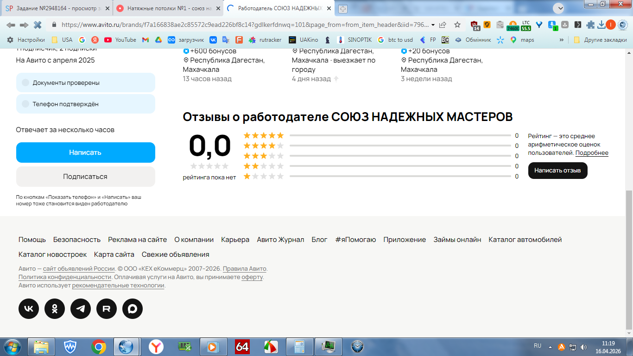This screenshot has height=356, width=633.
Task: Expand the tab search chevron button
Action: point(558,8)
